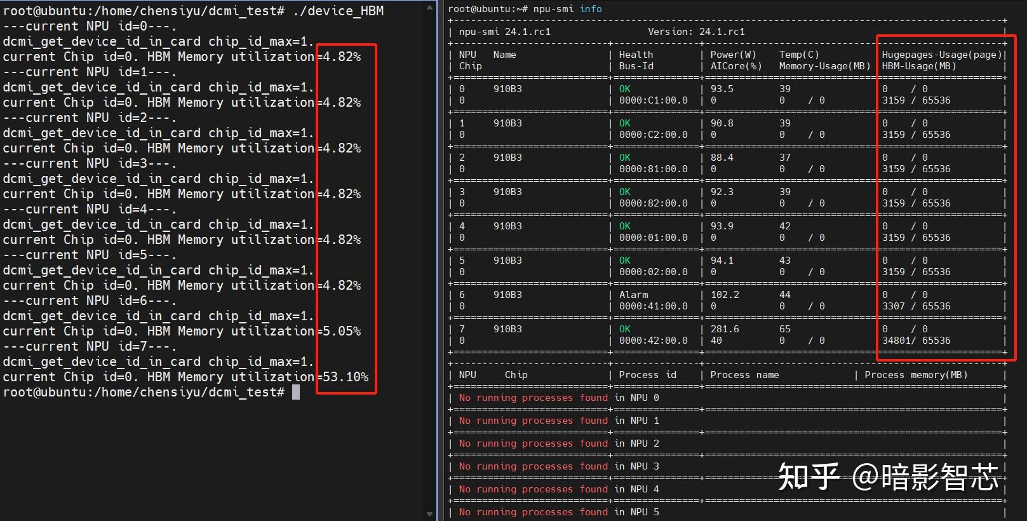Click the 'Process memory(MB)' column header
Image resolution: width=1027 pixels, height=521 pixels.
(916, 375)
